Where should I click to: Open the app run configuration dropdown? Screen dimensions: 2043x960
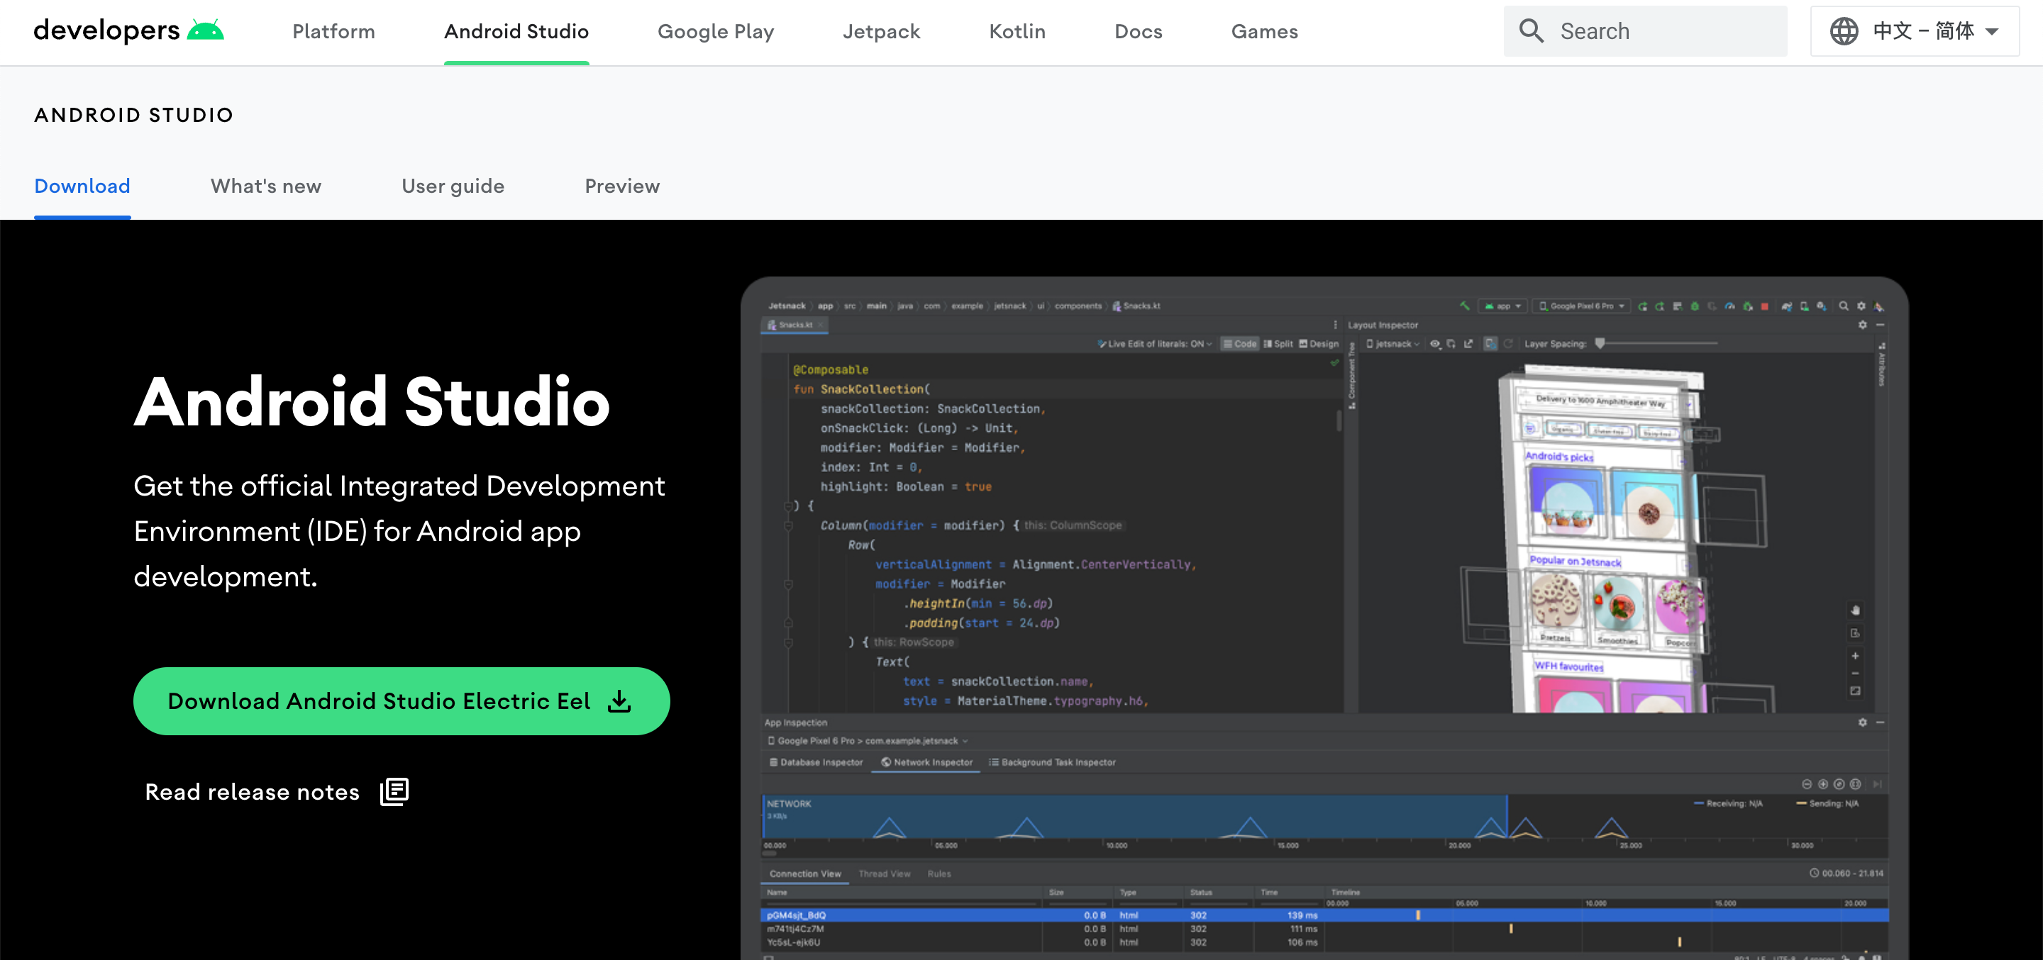[1503, 306]
